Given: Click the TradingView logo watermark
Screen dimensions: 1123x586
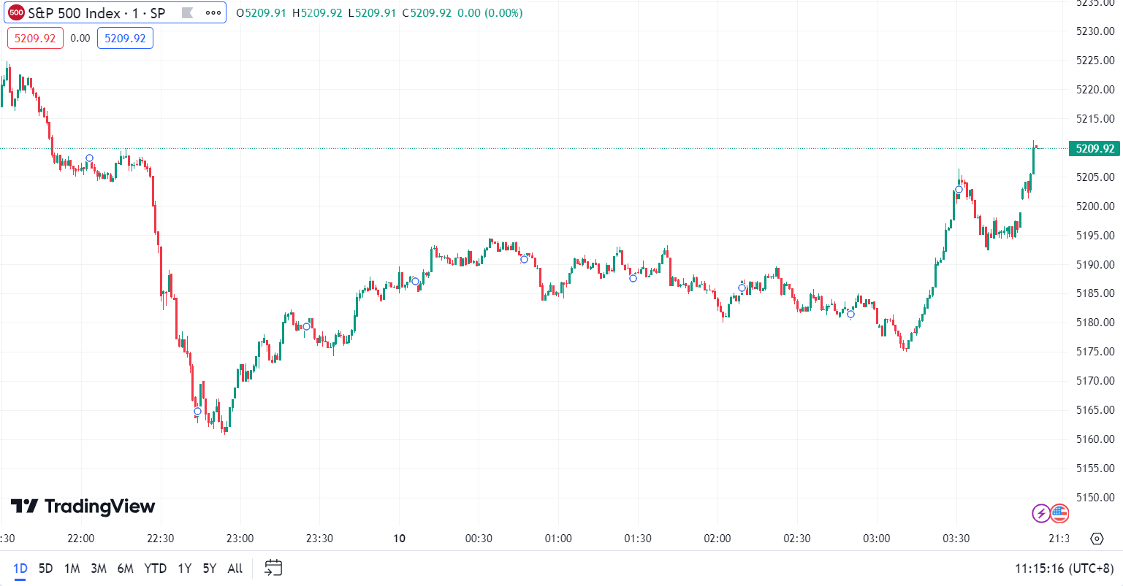Looking at the screenshot, I should [83, 506].
